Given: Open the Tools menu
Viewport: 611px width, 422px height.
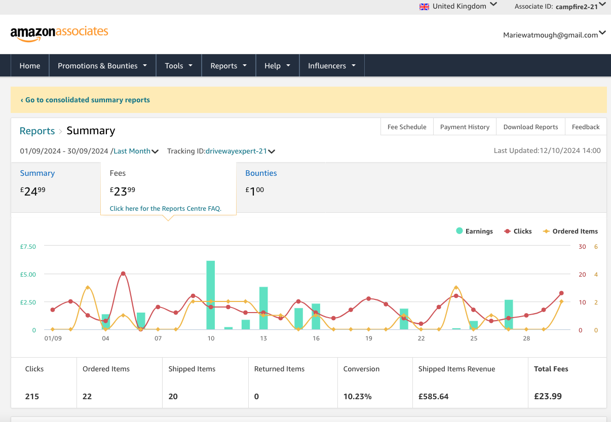Looking at the screenshot, I should [179, 66].
